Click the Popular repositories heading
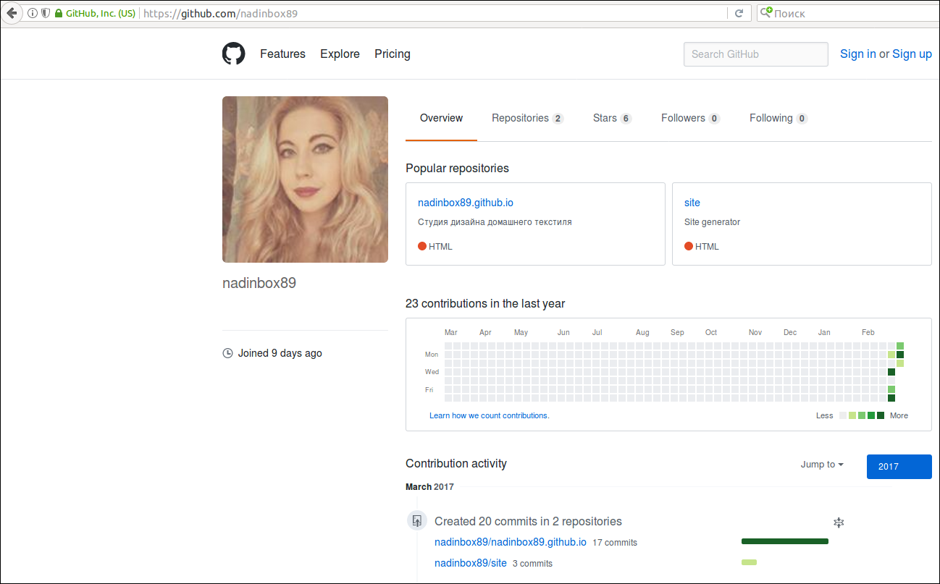 [x=457, y=169]
